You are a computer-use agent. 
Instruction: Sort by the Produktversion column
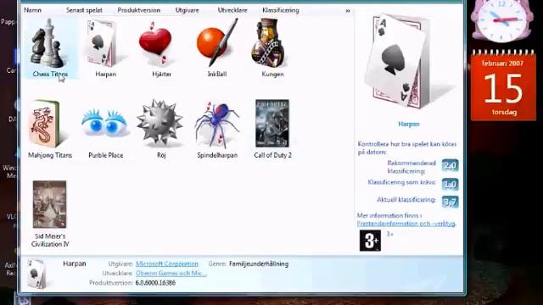tap(138, 10)
